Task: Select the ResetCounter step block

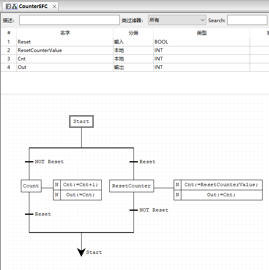Action: (x=131, y=186)
